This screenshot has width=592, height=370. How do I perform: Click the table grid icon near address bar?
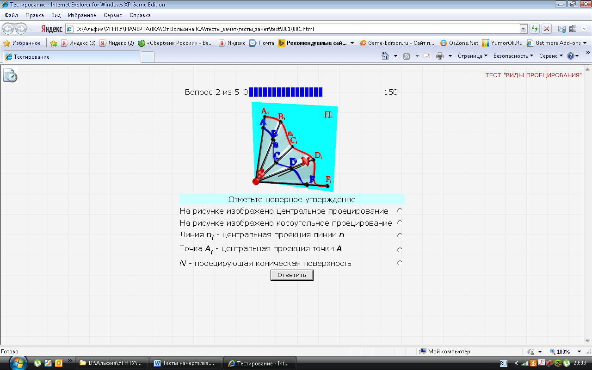click(x=573, y=29)
